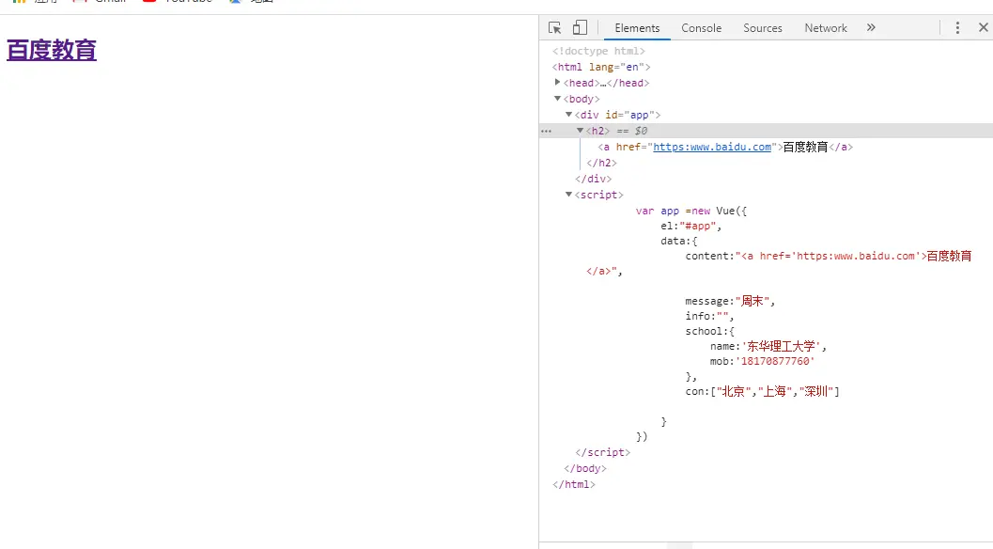Select the closing </h2> tag line
Viewport: 993px width, 549px height.
tap(601, 163)
